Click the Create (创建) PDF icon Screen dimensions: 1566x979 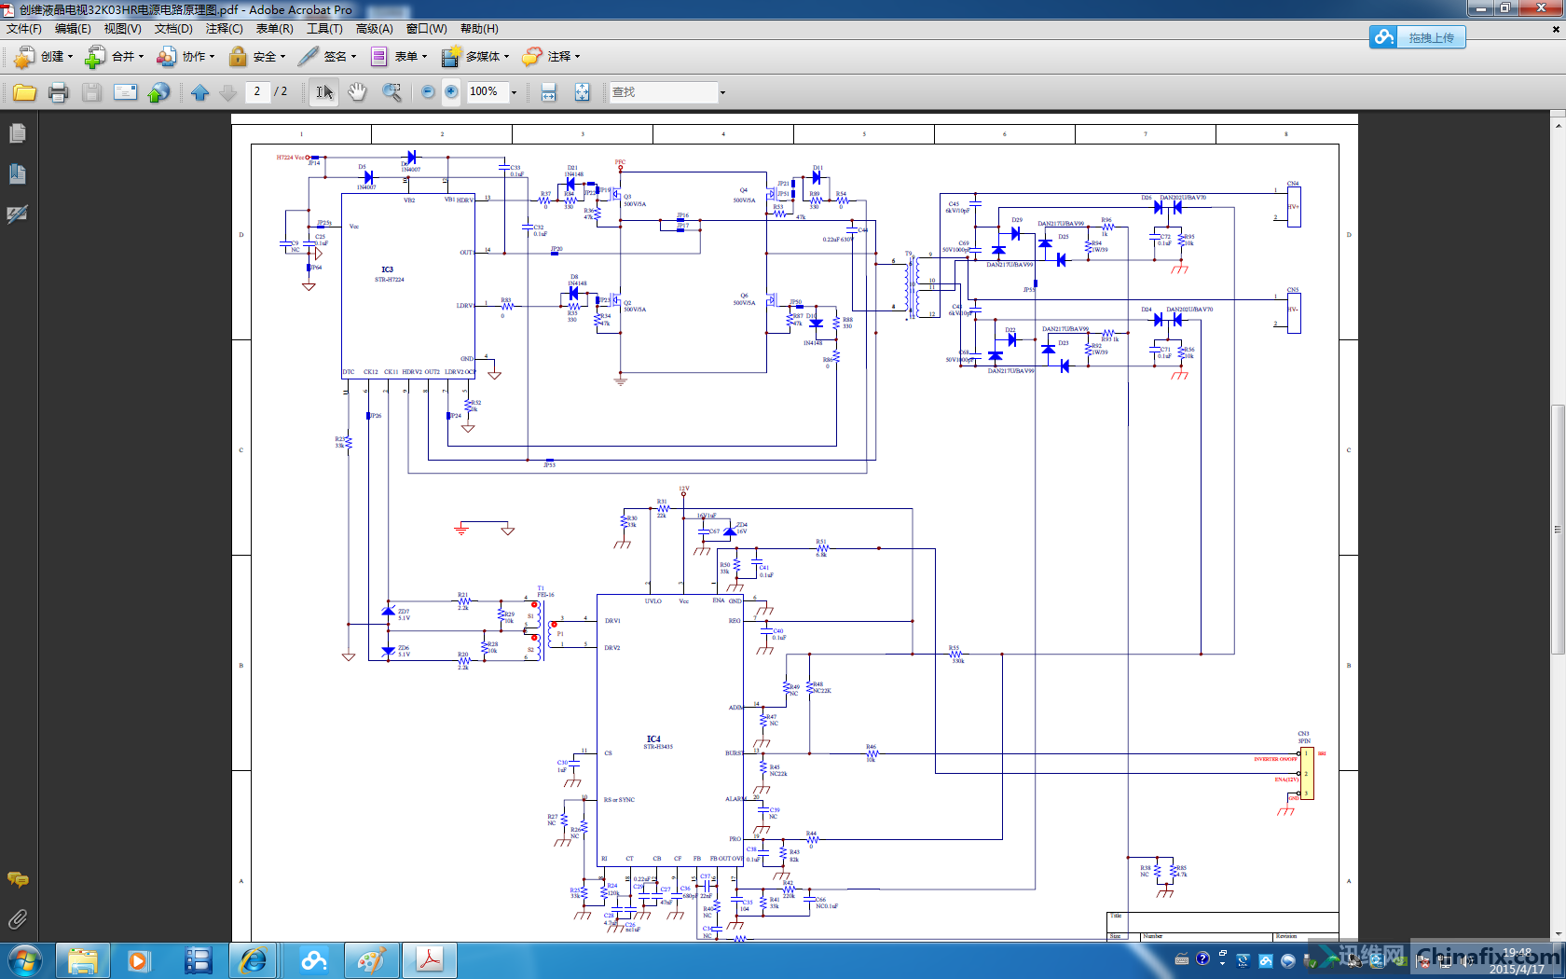pyautogui.click(x=23, y=57)
